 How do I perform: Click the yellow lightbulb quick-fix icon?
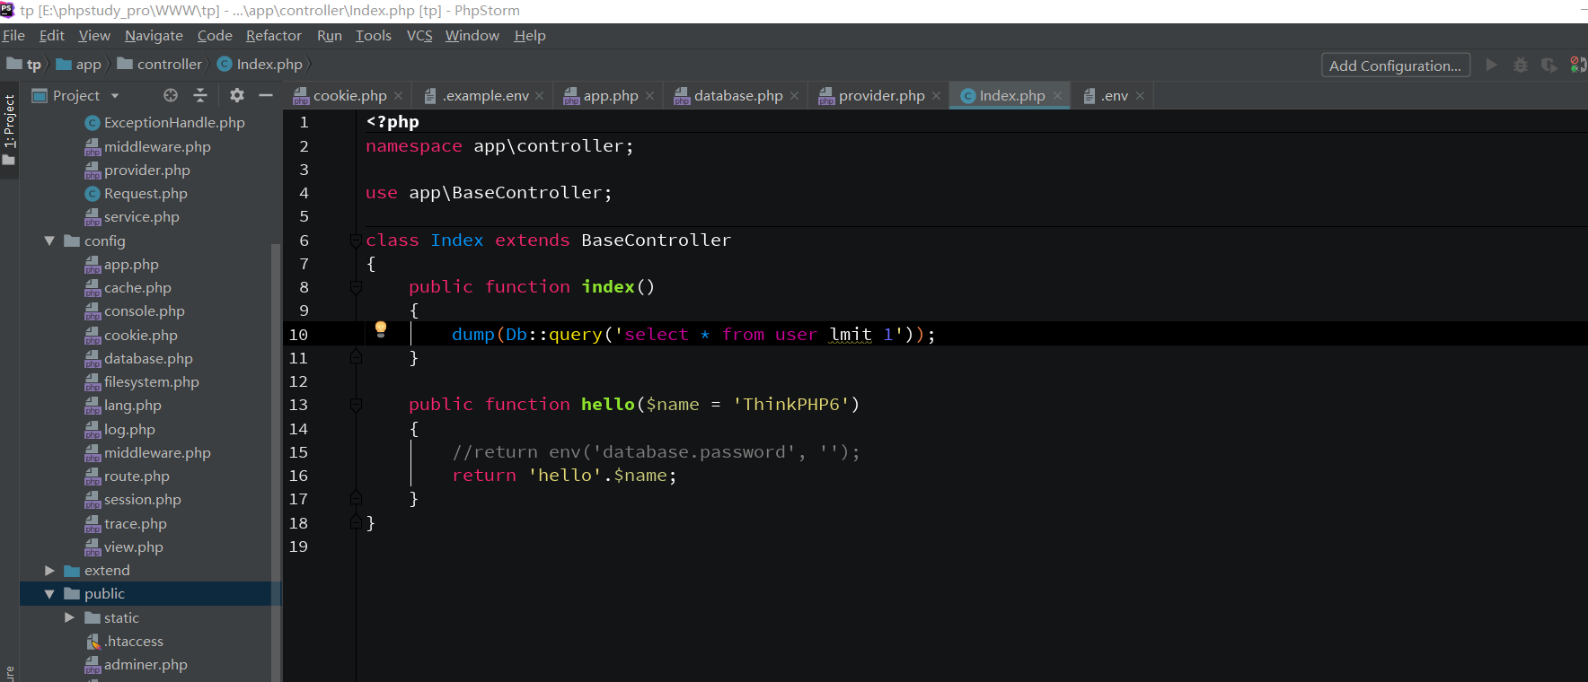[x=381, y=329]
